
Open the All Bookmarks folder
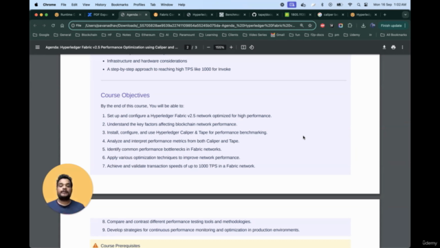pos(393,35)
